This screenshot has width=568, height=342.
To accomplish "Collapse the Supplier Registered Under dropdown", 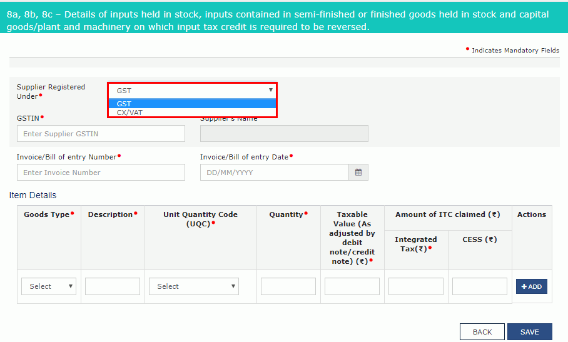I will [192, 91].
